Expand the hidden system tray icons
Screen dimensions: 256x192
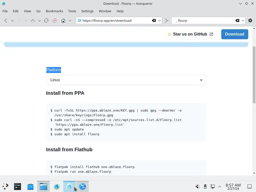(220, 186)
